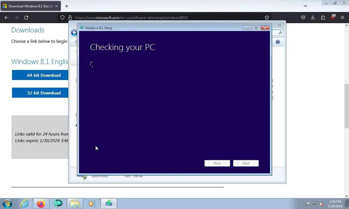Minimize the Windows 8.1 Setup window
This screenshot has width=349, height=209.
point(247,28)
